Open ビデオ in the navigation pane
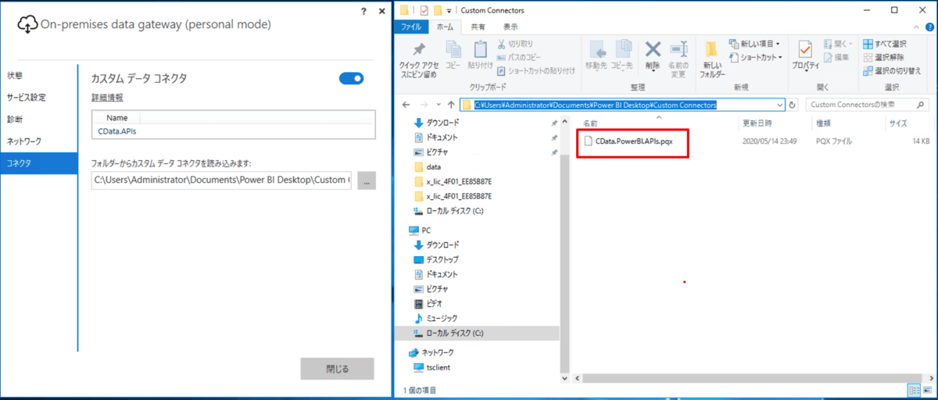This screenshot has height=400, width=938. (x=434, y=303)
